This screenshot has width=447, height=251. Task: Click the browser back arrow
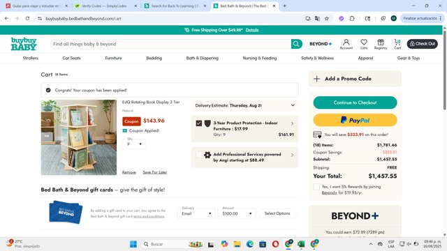point(6,18)
